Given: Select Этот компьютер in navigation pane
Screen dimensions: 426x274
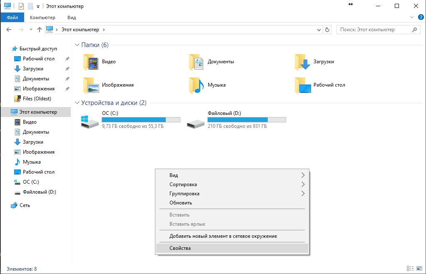Looking at the screenshot, I should point(36,112).
